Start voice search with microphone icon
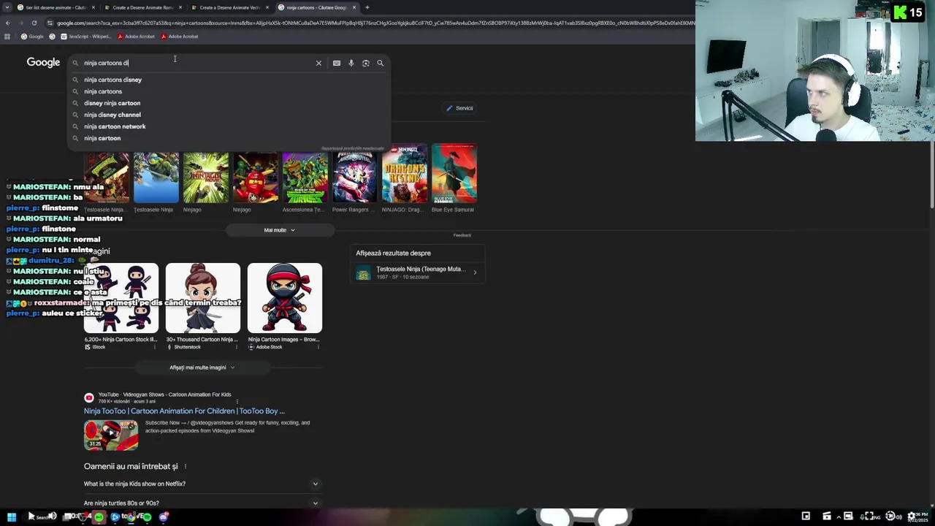 (351, 64)
